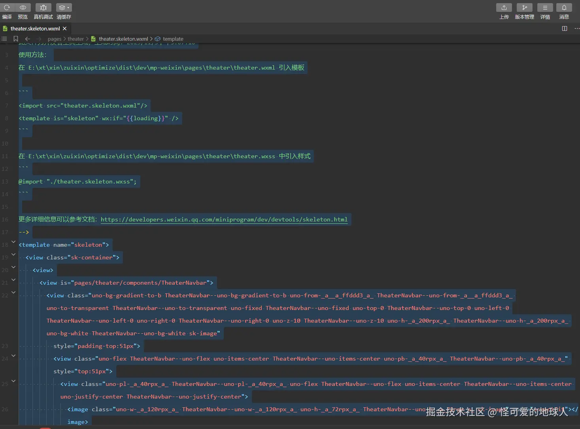Click the 编译 compile refresh icon
The image size is (580, 429).
click(x=7, y=8)
